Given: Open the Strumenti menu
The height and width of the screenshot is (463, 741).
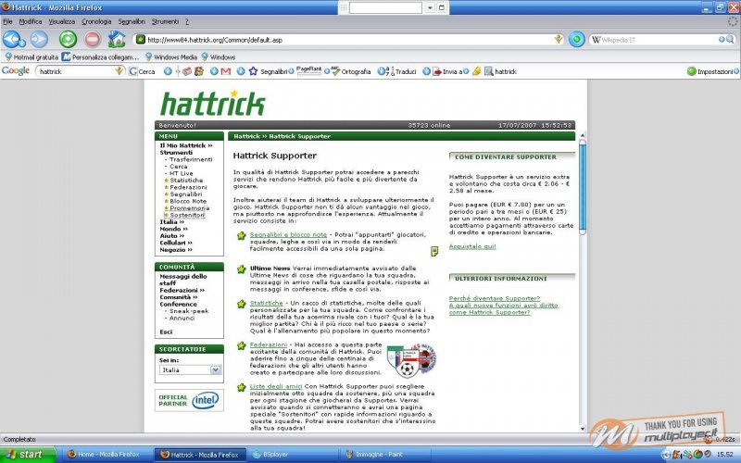Looking at the screenshot, I should click(167, 20).
